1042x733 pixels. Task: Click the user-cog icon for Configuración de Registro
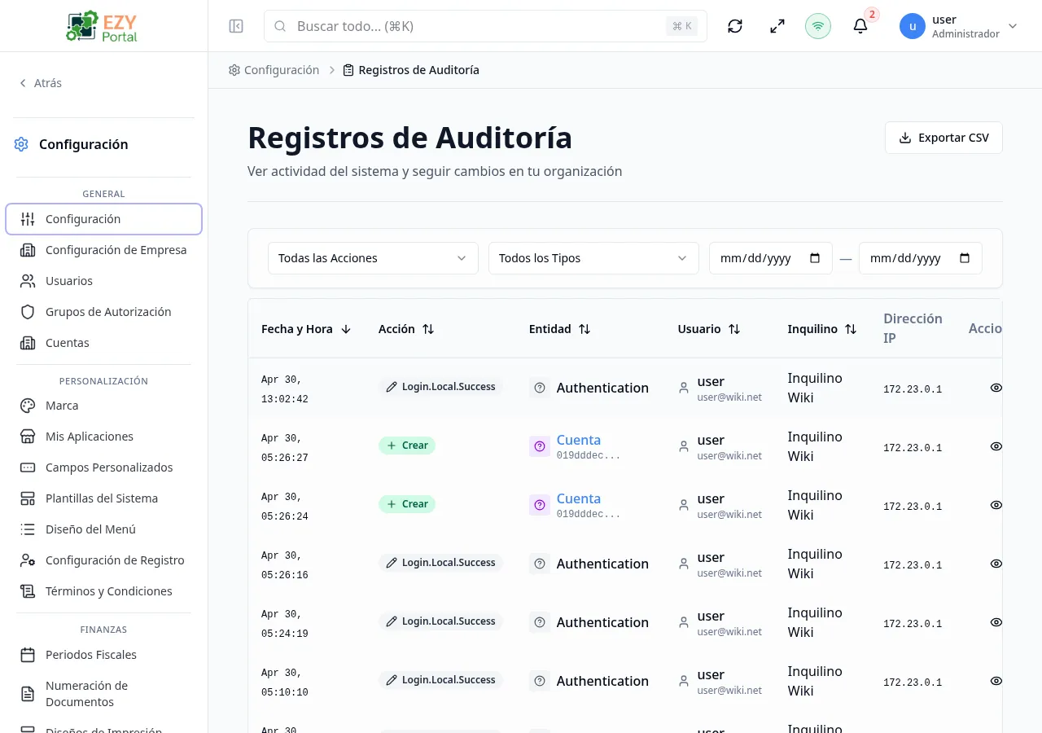click(x=28, y=560)
